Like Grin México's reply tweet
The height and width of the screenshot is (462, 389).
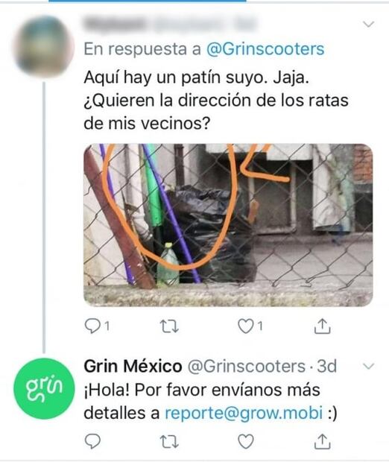tap(246, 441)
